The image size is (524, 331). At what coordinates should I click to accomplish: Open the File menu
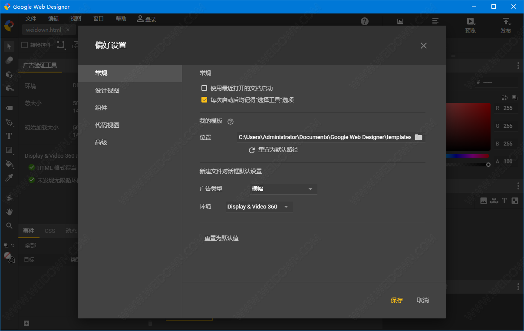(x=31, y=19)
